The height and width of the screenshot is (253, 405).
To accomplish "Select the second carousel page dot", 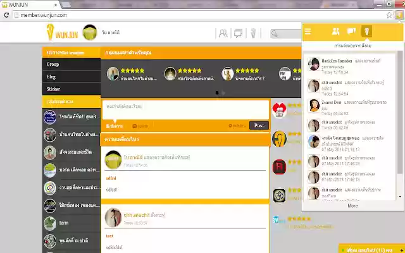I will [223, 93].
